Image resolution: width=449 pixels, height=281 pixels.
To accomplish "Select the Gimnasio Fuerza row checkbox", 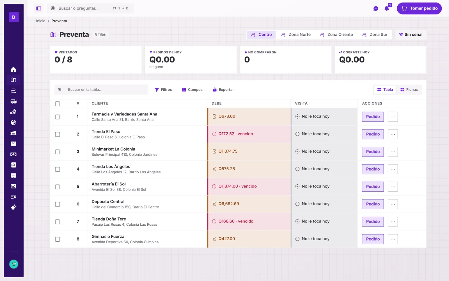I will click(58, 239).
